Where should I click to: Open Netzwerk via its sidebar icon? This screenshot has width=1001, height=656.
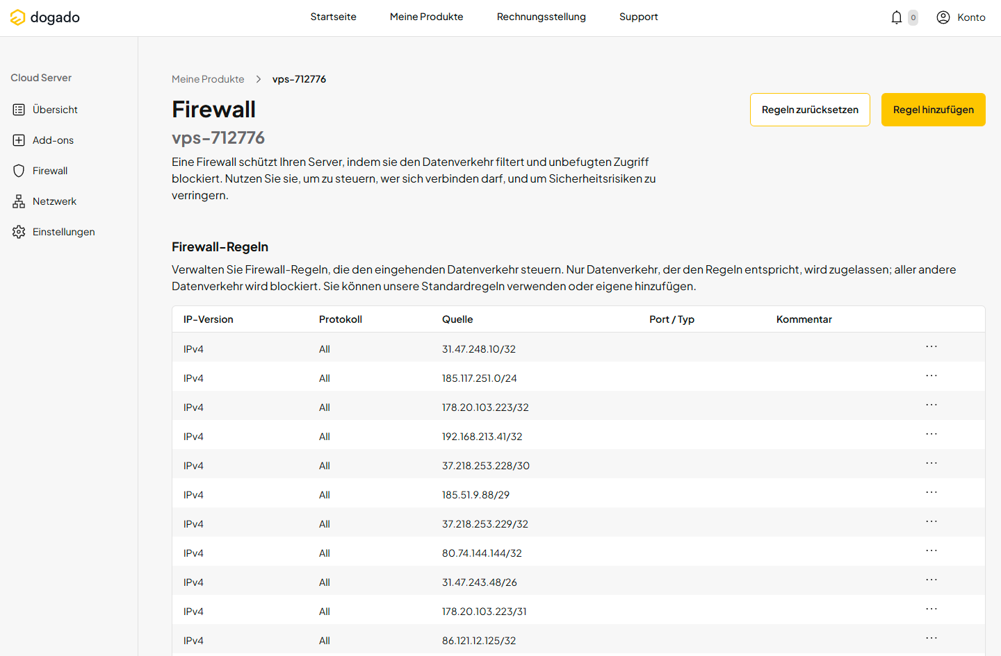19,201
